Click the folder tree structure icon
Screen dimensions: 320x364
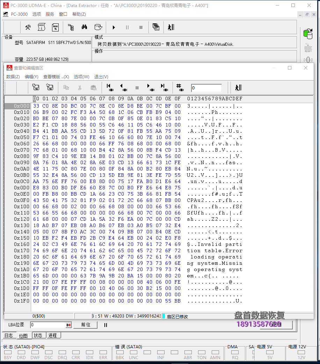coord(71,27)
